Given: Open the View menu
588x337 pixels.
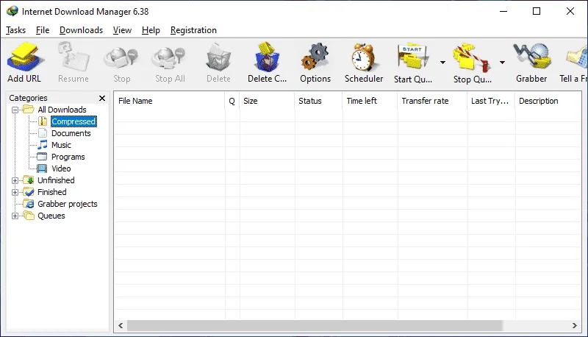Looking at the screenshot, I should (x=122, y=30).
